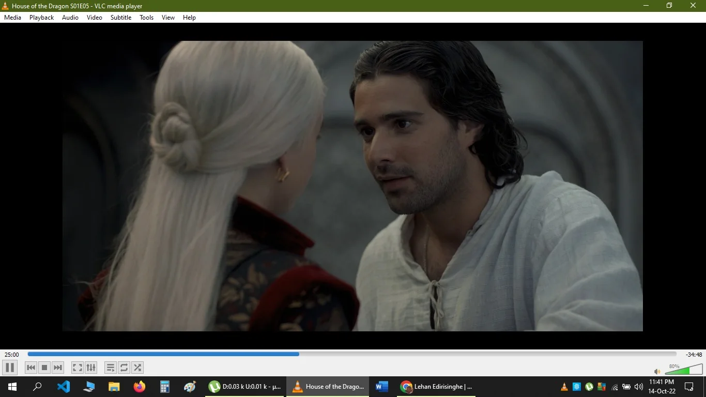Open the AVG antivirus tray icon
This screenshot has width=706, height=397.
602,387
